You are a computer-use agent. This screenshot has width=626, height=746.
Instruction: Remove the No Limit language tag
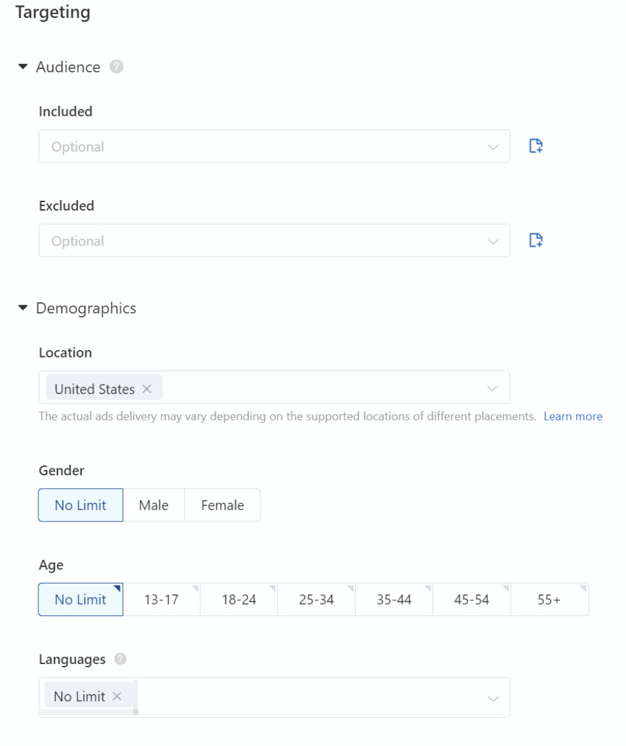116,696
